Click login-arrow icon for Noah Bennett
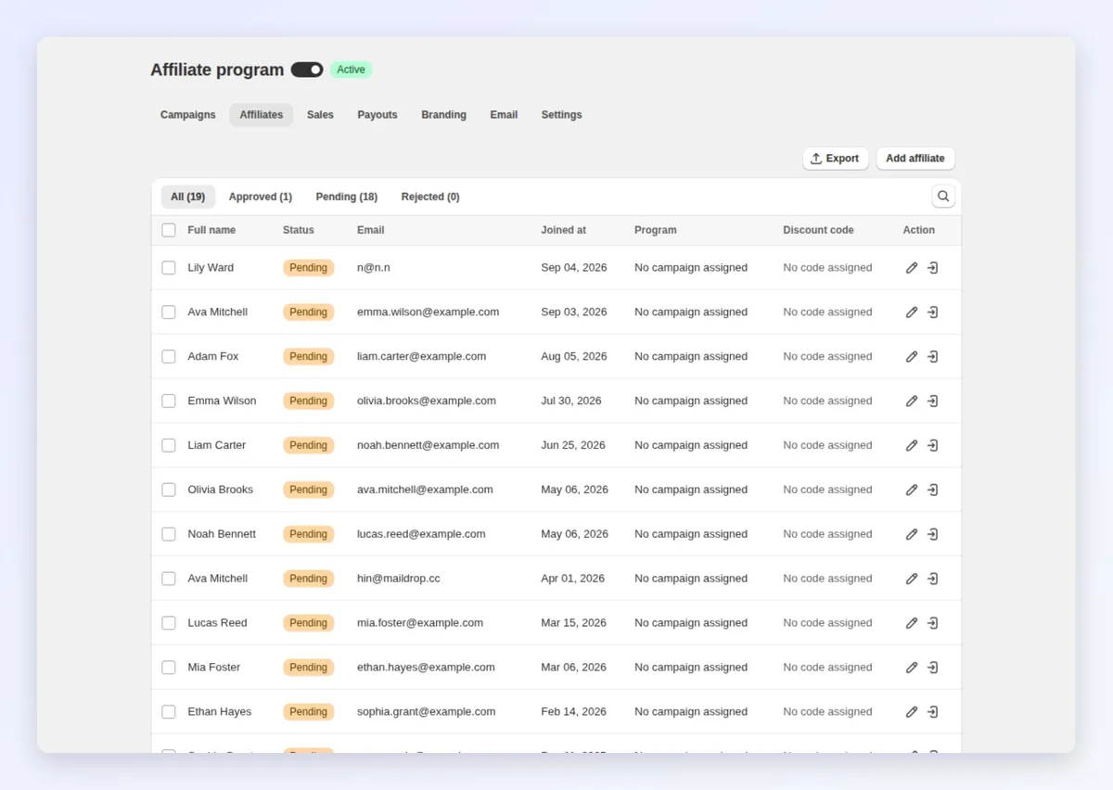This screenshot has width=1113, height=790. (x=933, y=534)
